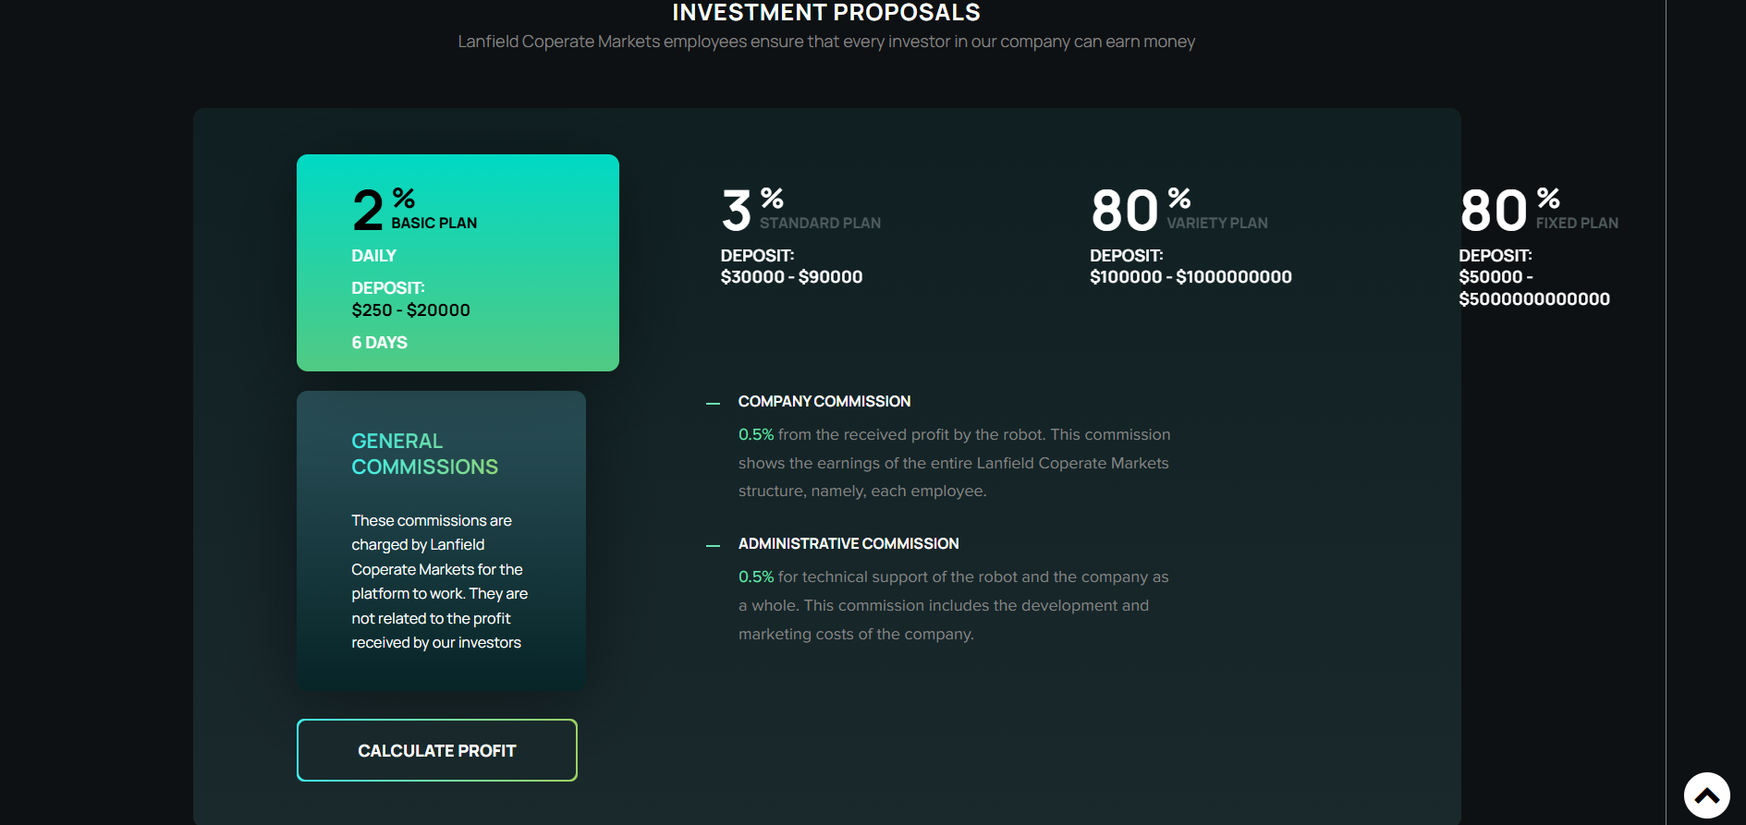The width and height of the screenshot is (1746, 825).
Task: Select the Basic Plan card
Action: click(x=458, y=262)
